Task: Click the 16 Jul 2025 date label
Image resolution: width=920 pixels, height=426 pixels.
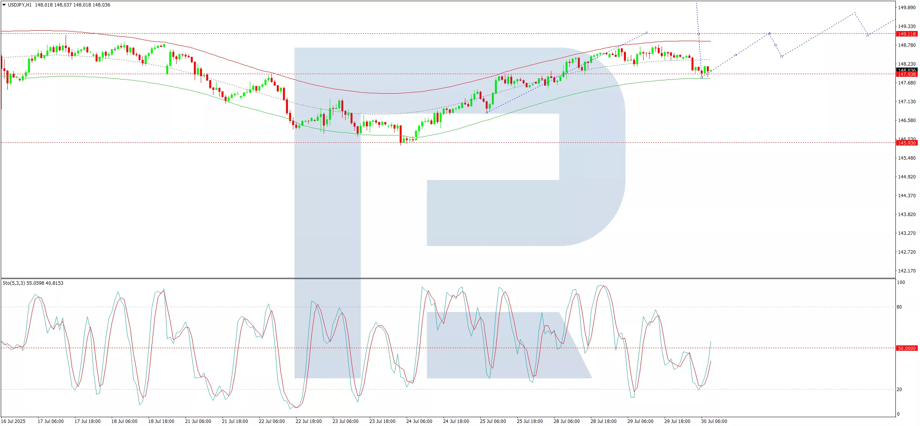Action: [x=13, y=421]
